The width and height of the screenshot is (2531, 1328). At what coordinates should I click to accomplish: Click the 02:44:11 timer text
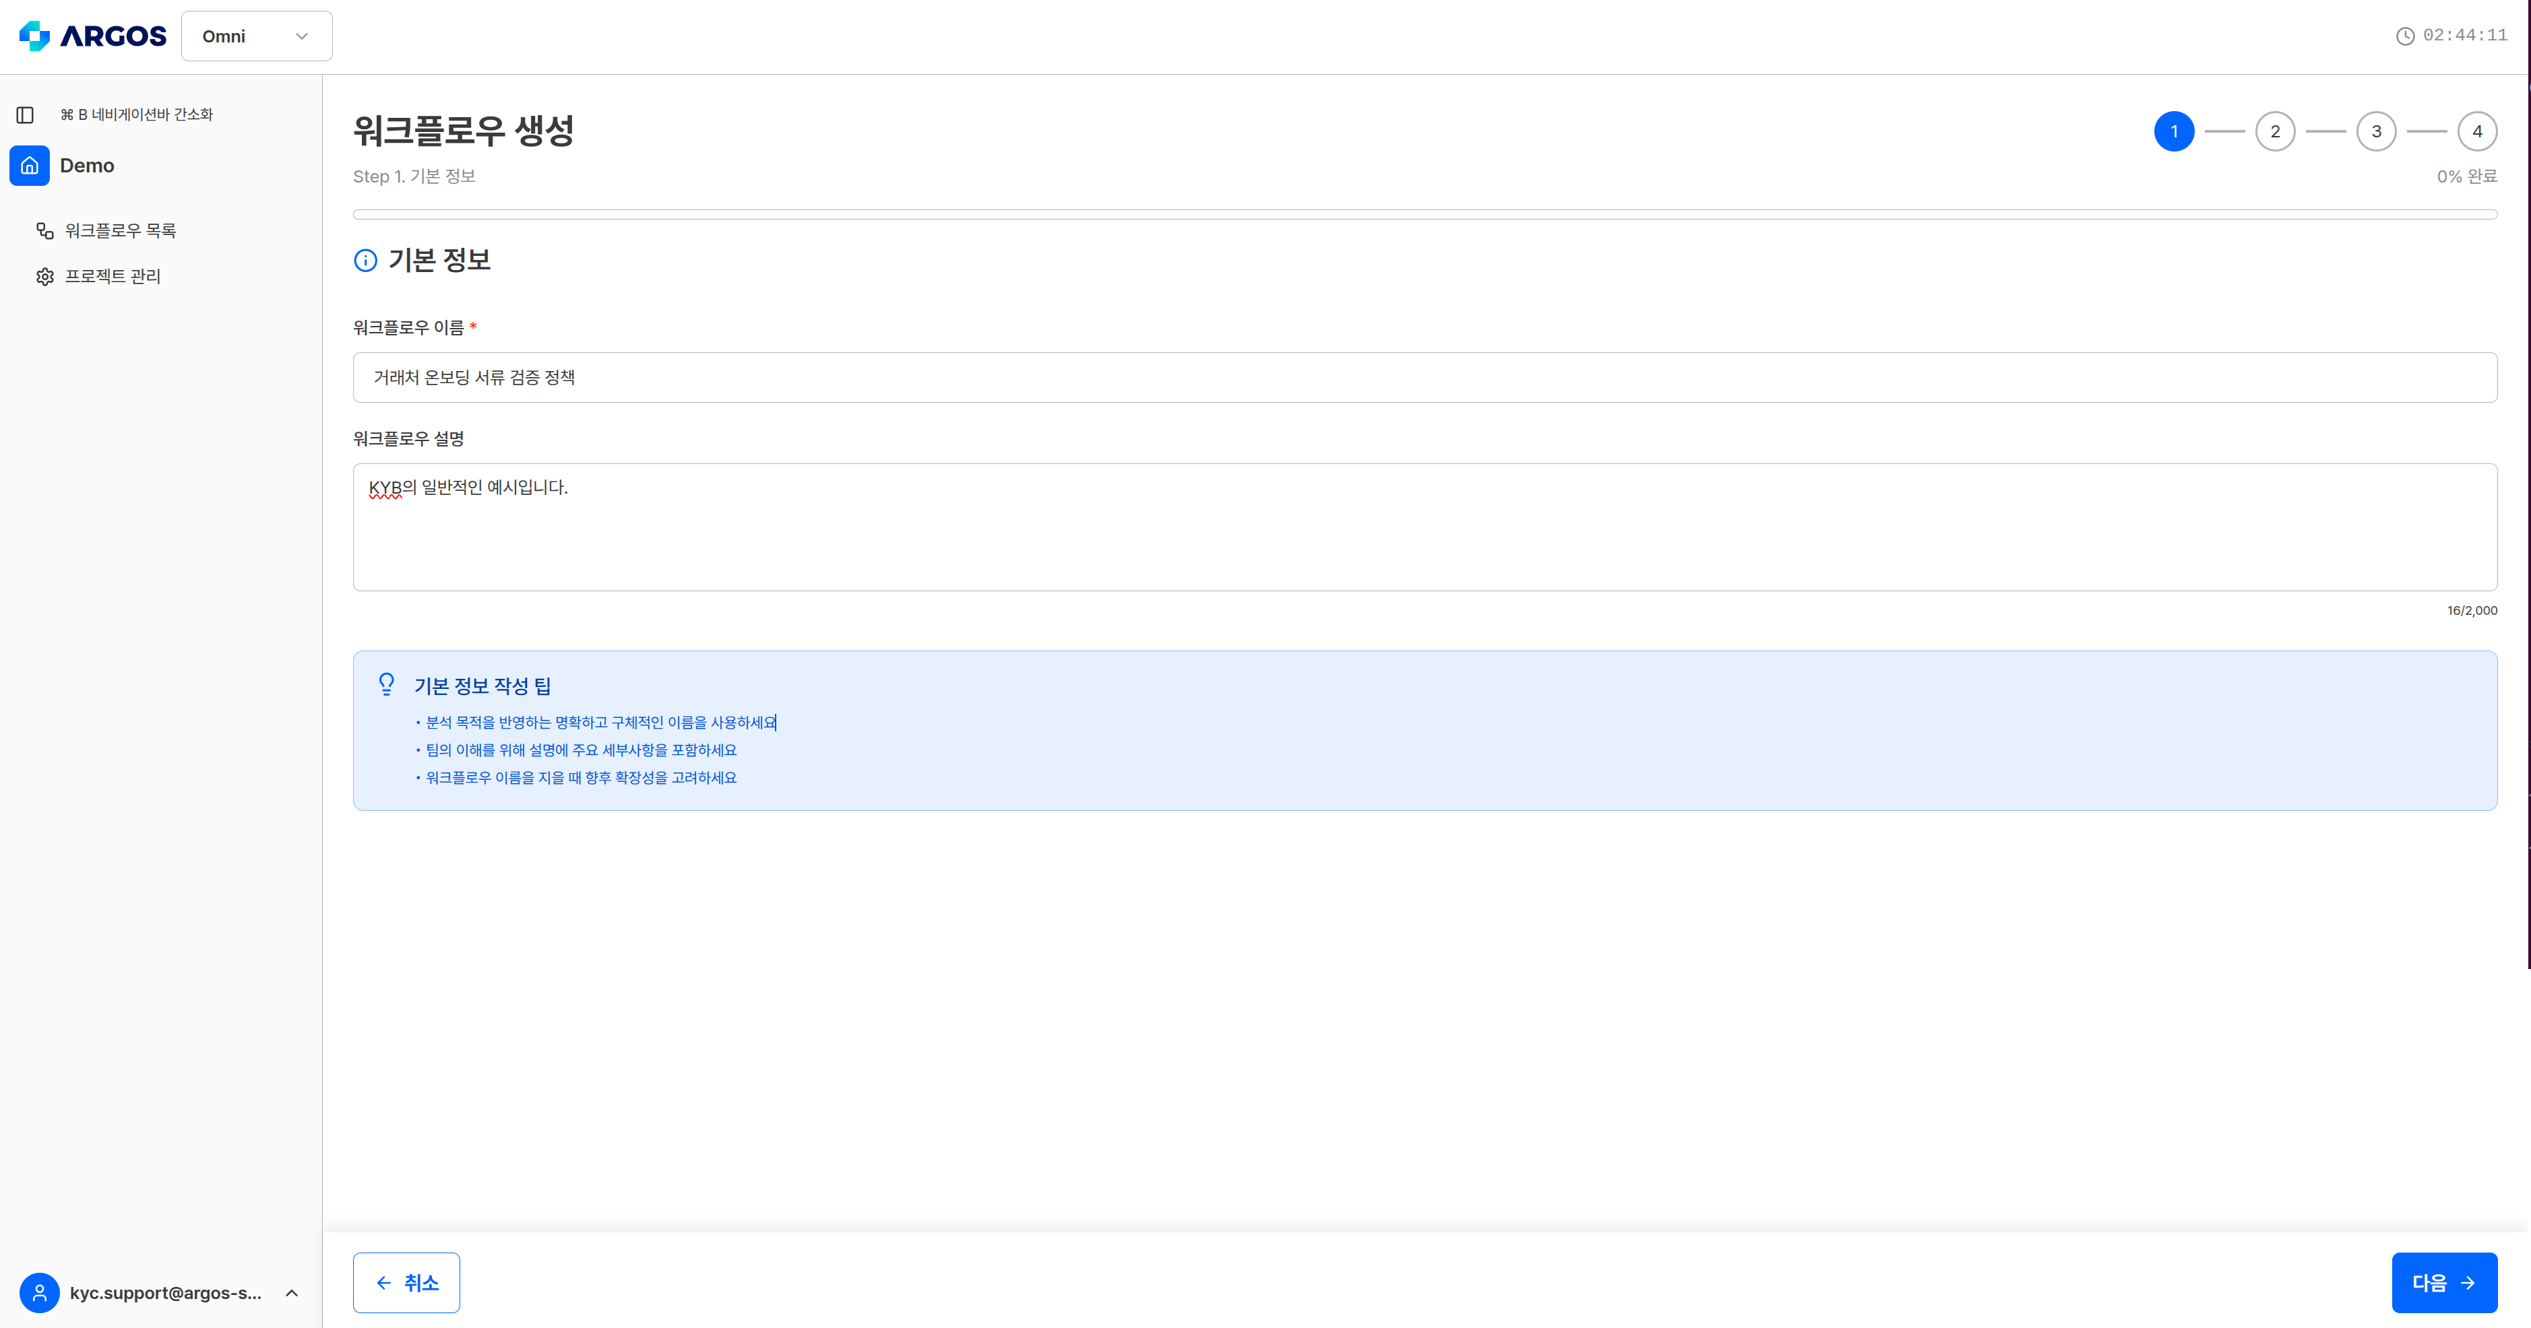[2464, 36]
